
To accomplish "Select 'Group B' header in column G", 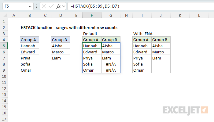I will 111,40.
